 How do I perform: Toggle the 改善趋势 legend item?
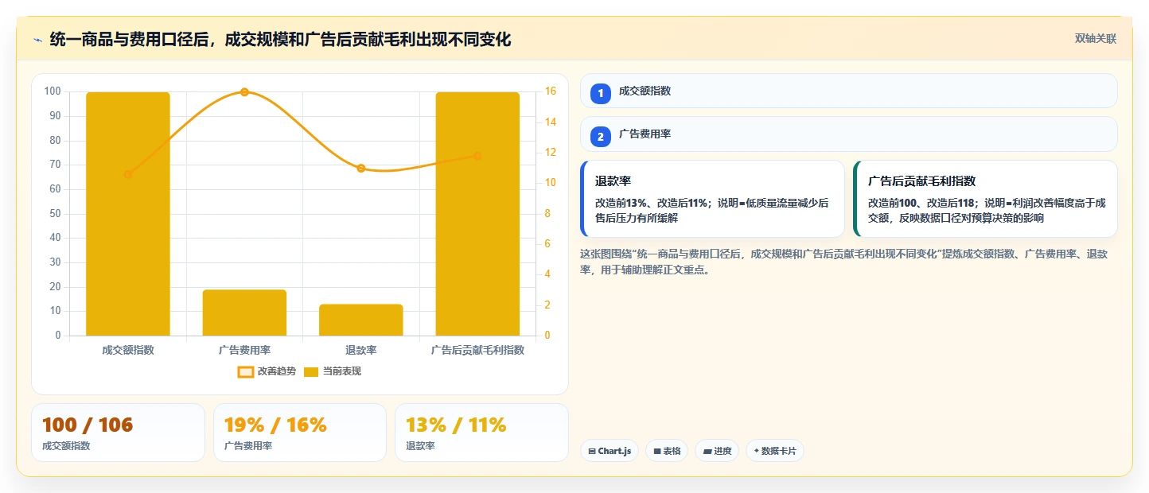tap(267, 371)
